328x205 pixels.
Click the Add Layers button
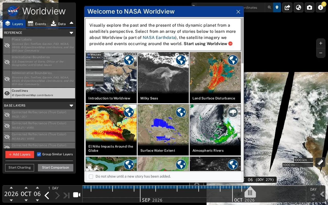tap(20, 155)
